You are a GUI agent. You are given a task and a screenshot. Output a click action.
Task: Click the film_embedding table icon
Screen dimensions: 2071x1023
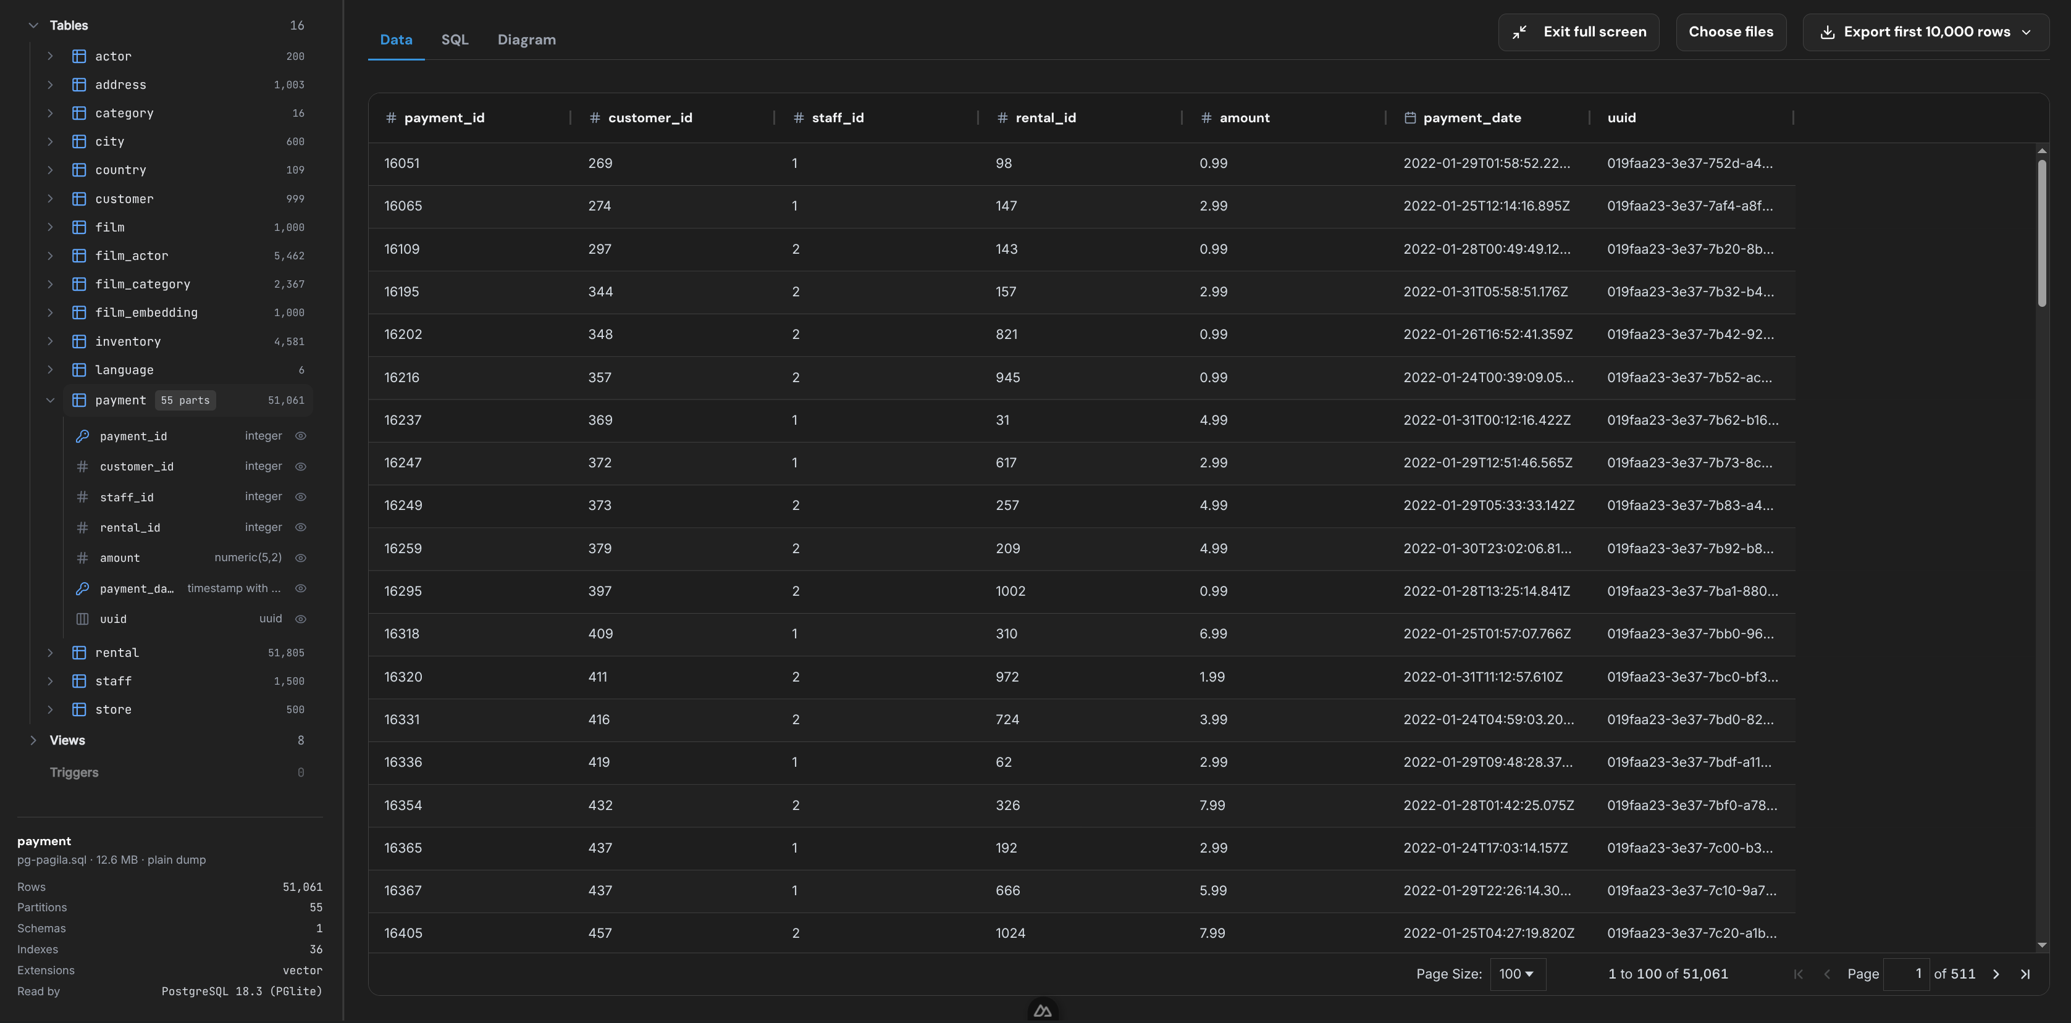coord(79,312)
